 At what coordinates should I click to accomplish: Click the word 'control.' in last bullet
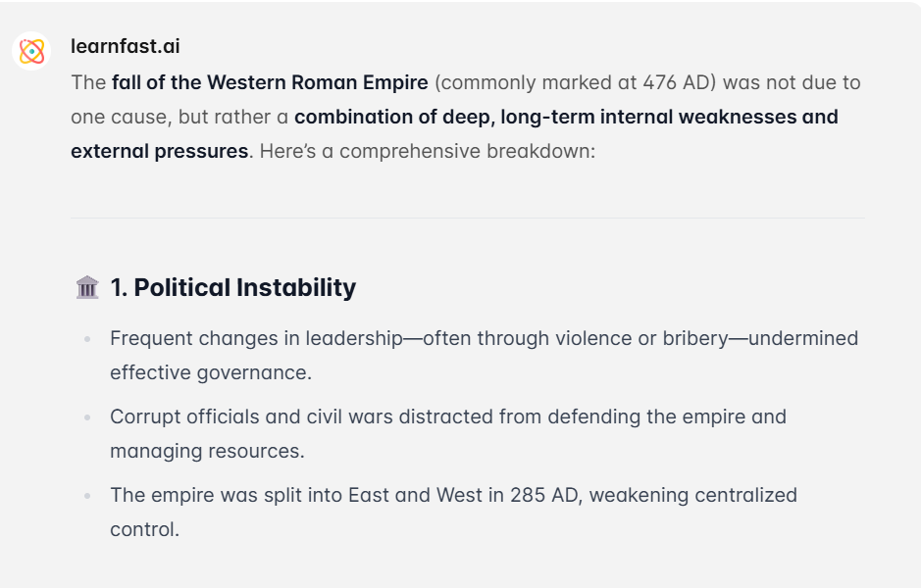[x=144, y=529]
